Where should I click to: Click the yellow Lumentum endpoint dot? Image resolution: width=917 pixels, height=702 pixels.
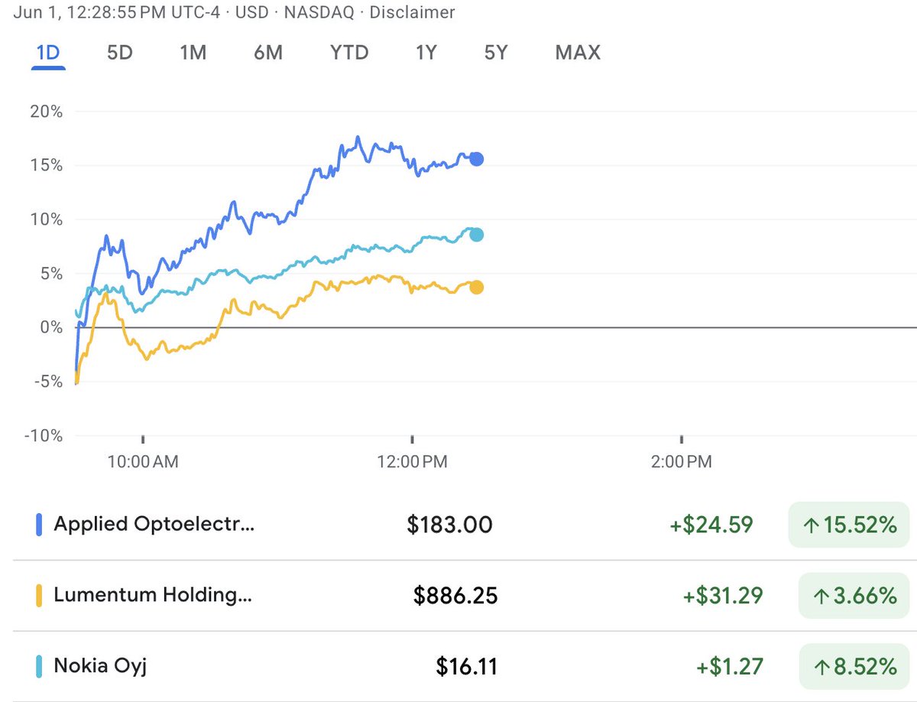click(476, 288)
